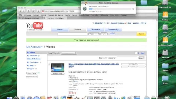Expand the My Account dropdown arrow
This screenshot has width=176, height=99.
(x=42, y=47)
